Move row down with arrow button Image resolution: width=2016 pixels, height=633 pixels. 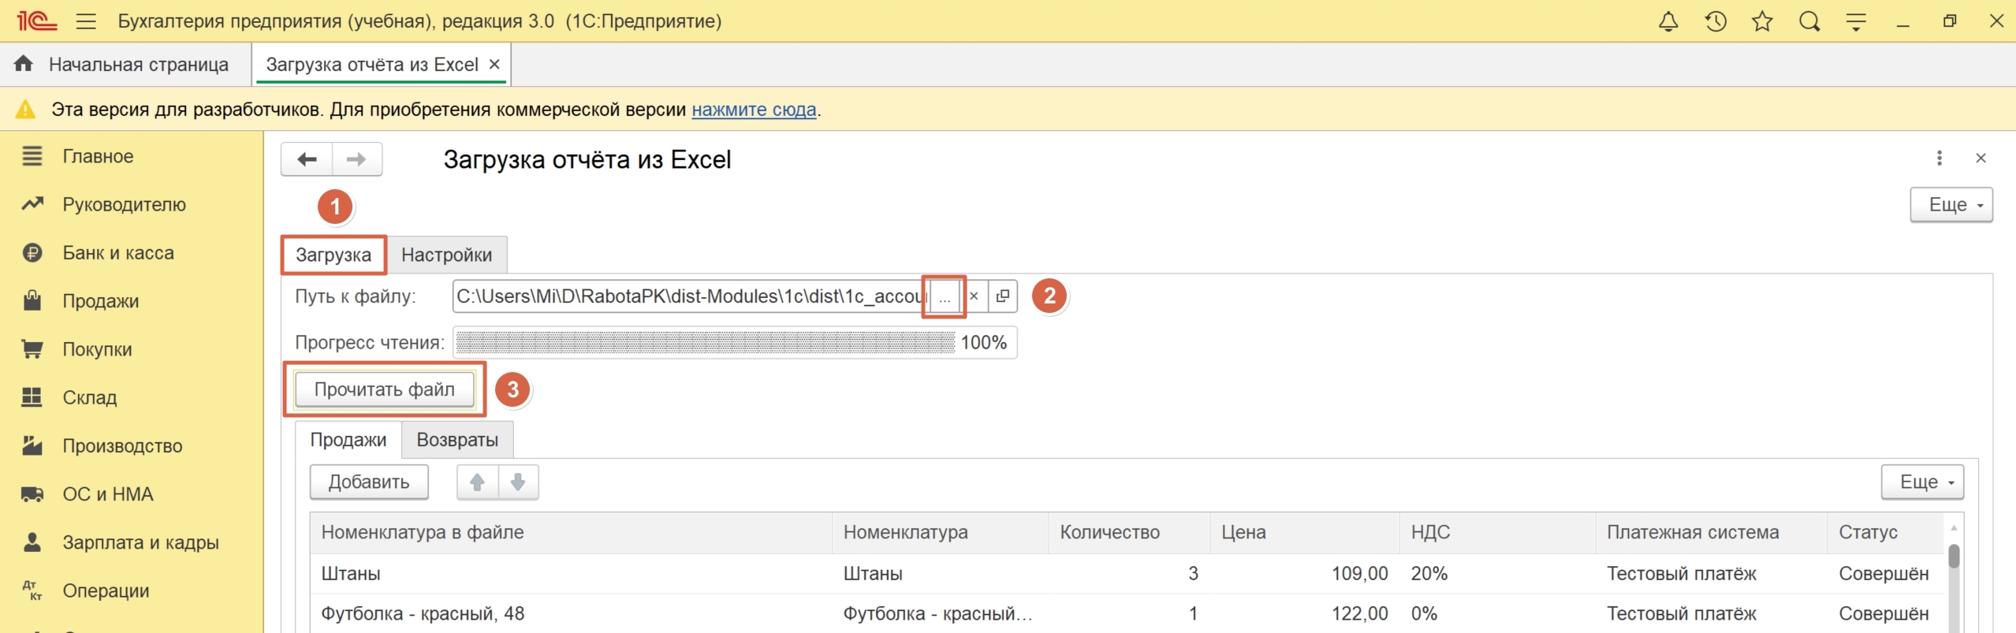point(518,482)
